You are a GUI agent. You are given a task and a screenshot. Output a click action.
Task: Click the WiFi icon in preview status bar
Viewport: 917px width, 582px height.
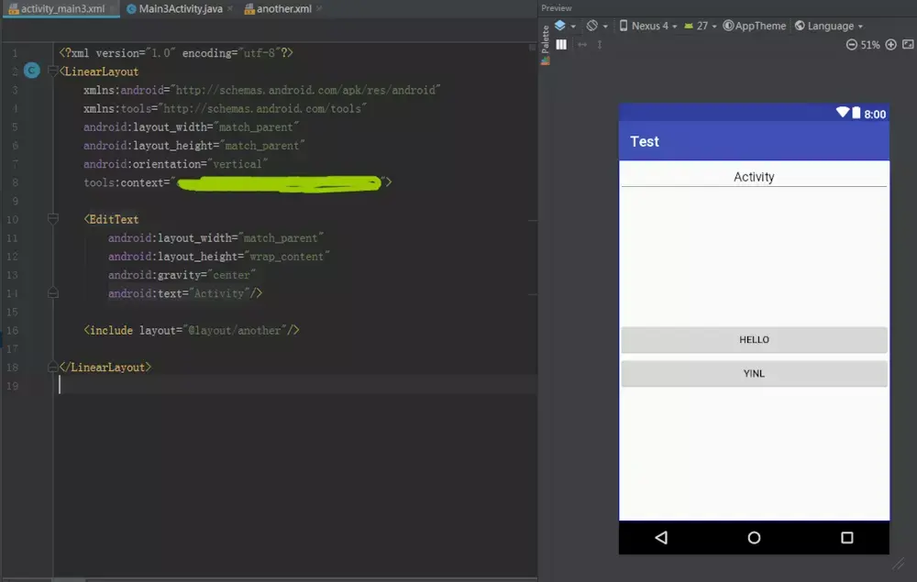(x=842, y=112)
